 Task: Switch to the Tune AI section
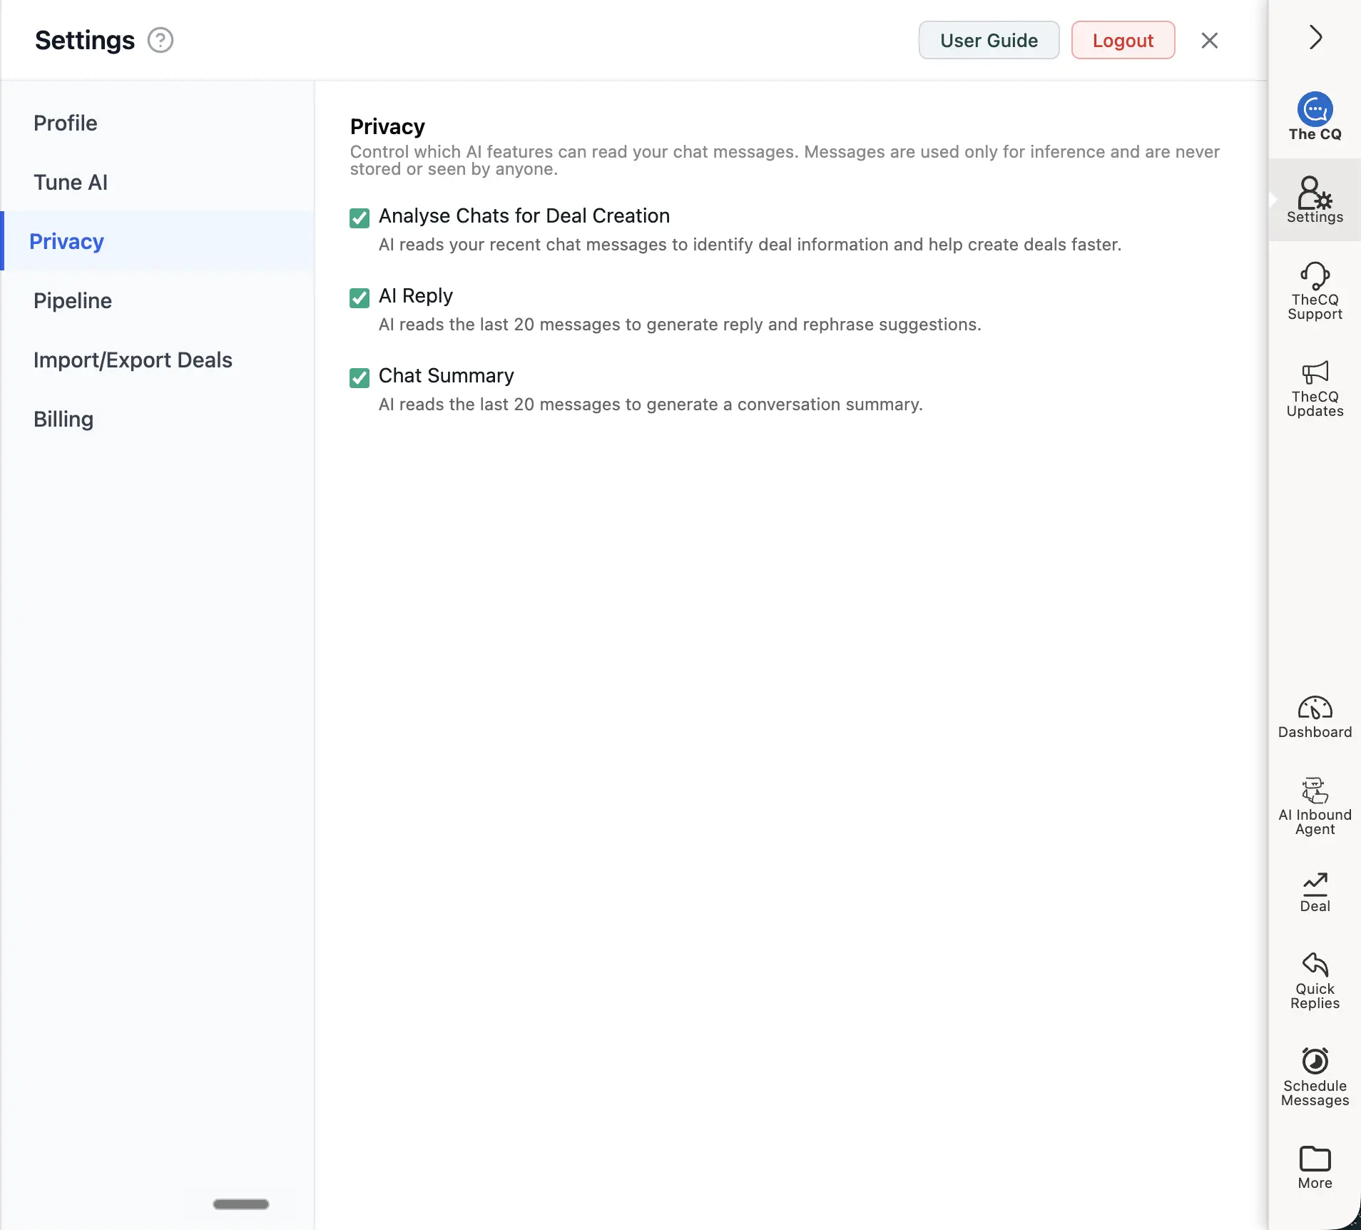click(71, 182)
